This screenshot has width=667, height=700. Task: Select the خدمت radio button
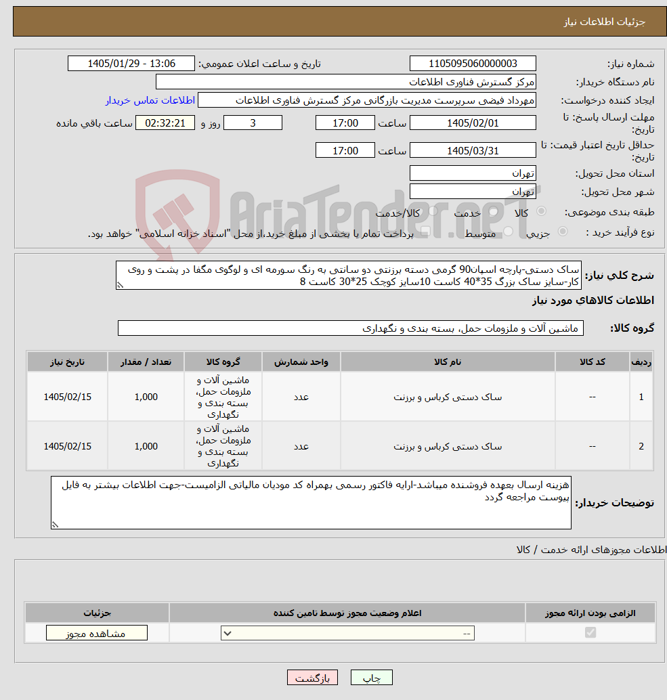pyautogui.click(x=493, y=211)
